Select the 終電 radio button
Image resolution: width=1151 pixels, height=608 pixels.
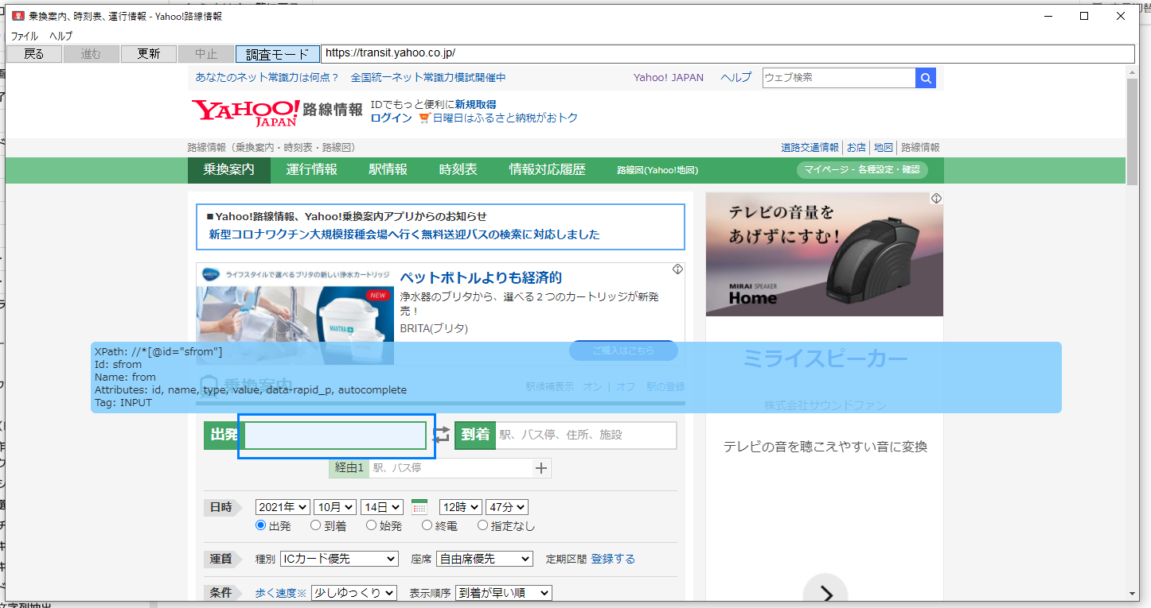click(427, 525)
